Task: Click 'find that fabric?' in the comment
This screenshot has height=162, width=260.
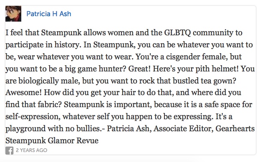Action: [x=33, y=105]
